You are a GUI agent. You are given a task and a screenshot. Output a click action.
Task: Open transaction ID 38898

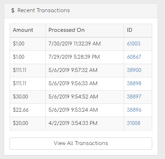pyautogui.click(x=134, y=83)
